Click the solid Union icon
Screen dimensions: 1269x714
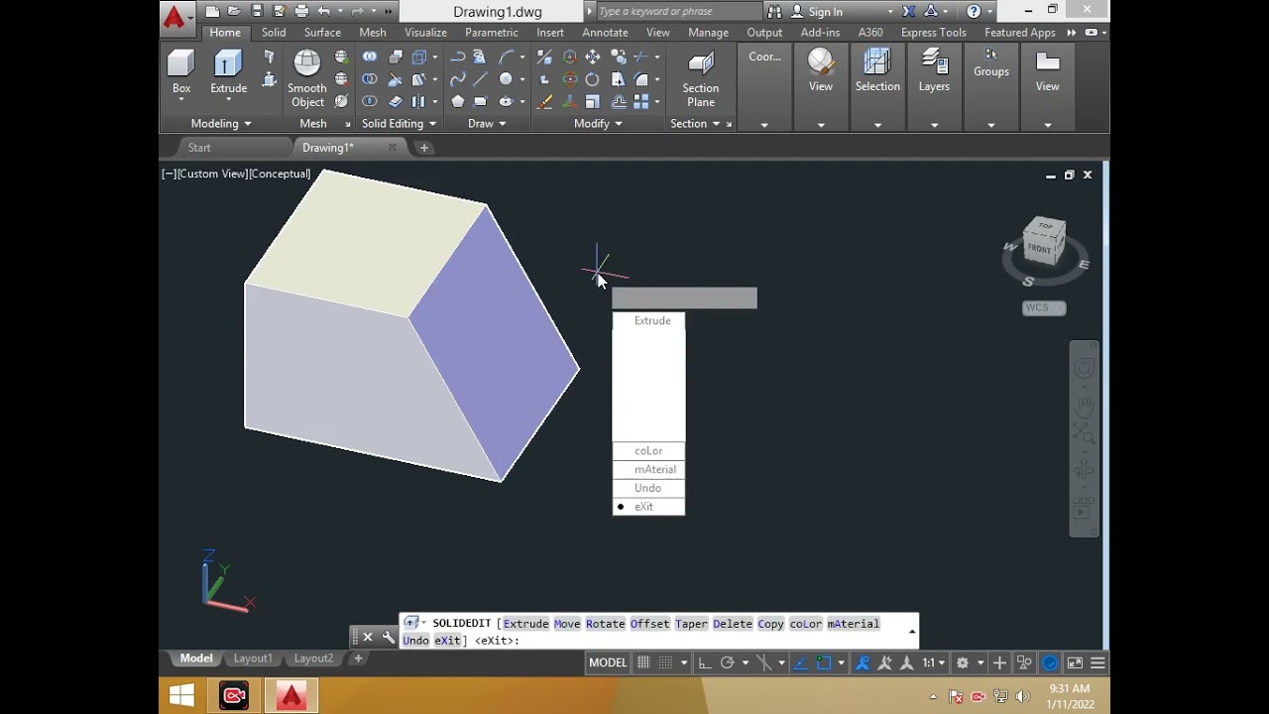click(370, 57)
